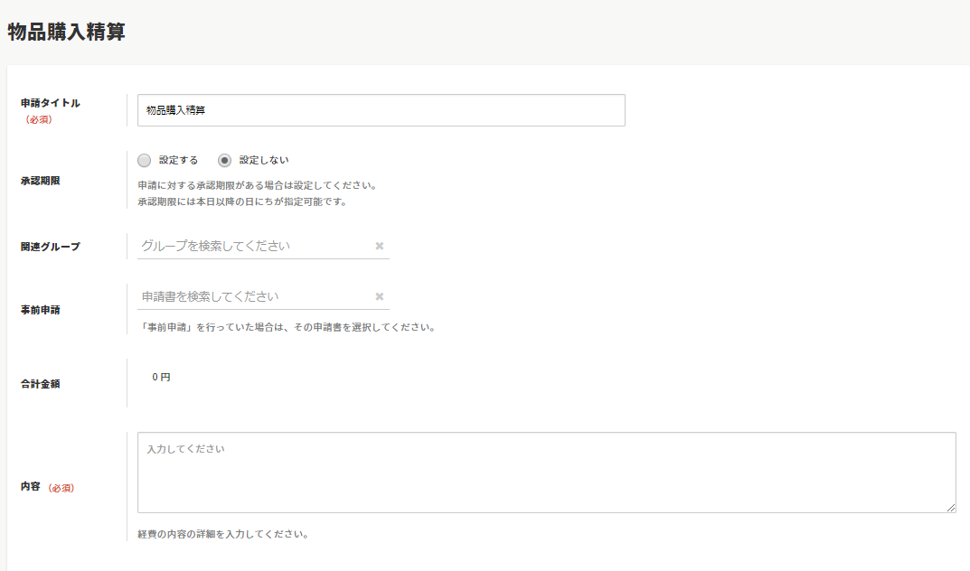Select the 設定する radio button

[145, 160]
